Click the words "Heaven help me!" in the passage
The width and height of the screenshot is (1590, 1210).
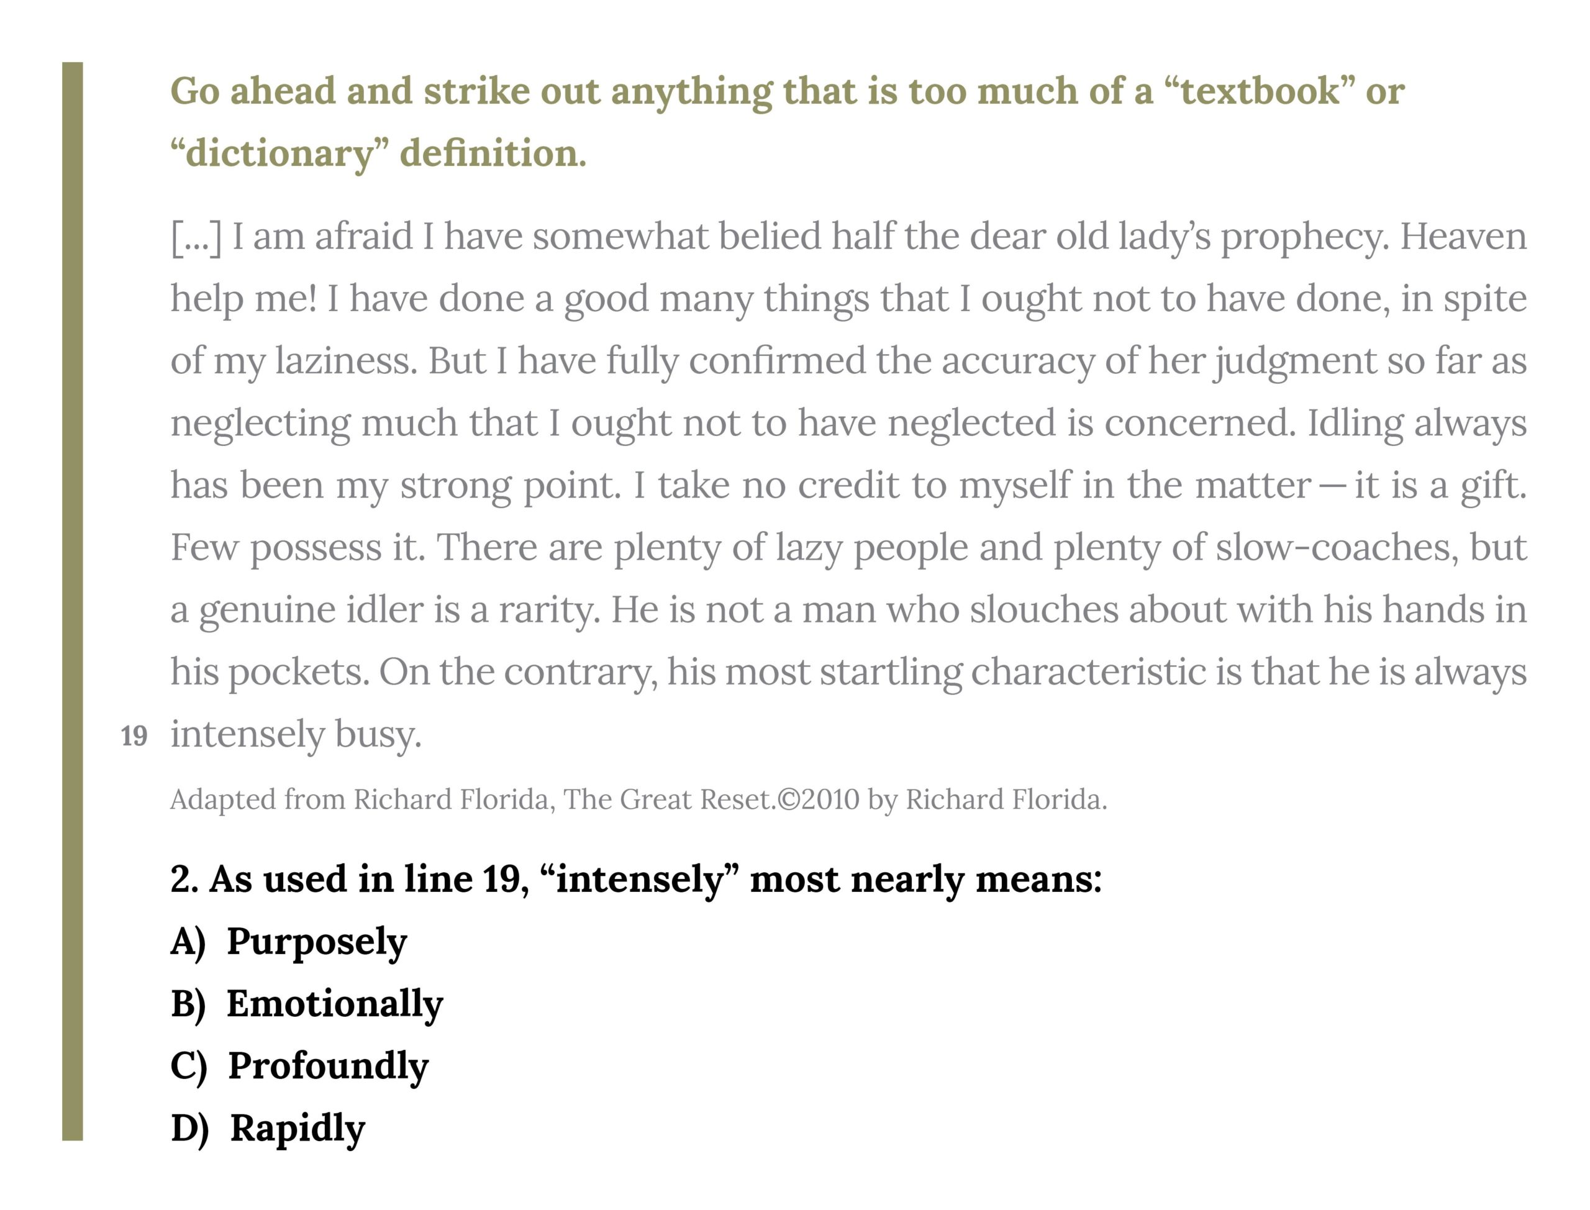(x=848, y=268)
